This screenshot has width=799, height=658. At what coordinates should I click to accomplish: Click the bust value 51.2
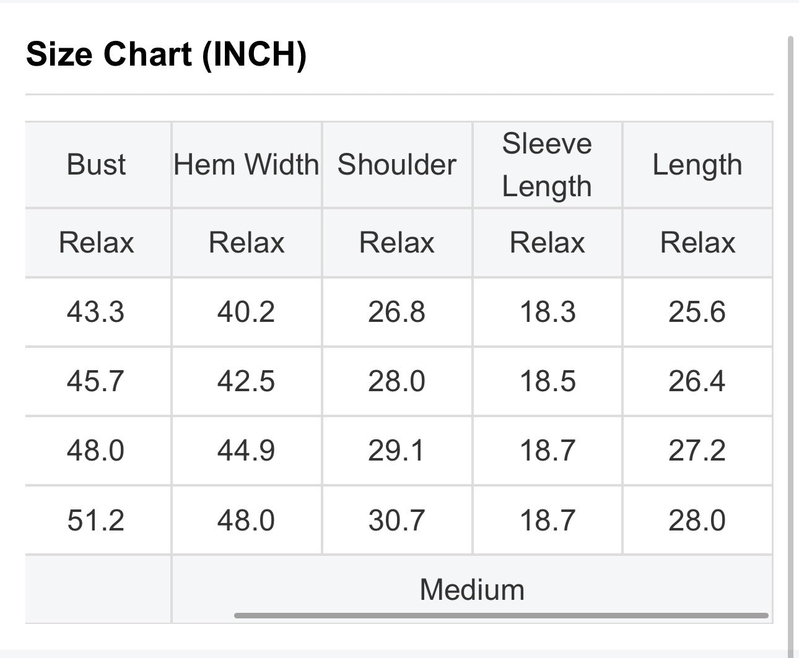96,520
